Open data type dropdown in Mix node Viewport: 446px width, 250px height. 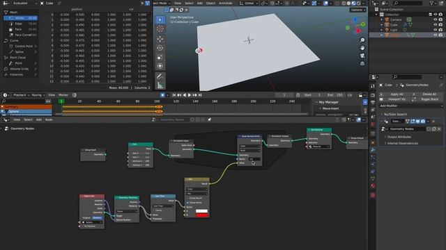pyautogui.click(x=197, y=189)
